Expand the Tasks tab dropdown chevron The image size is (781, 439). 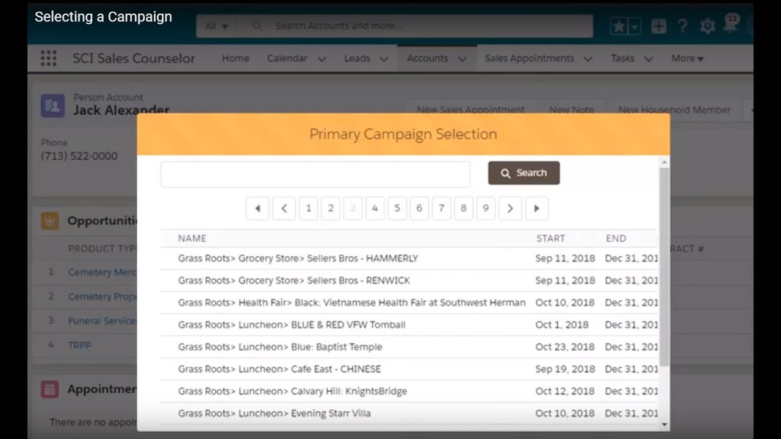[x=649, y=59]
